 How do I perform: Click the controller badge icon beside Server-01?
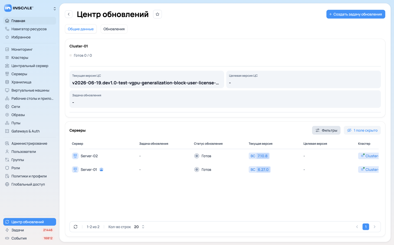[101, 170]
